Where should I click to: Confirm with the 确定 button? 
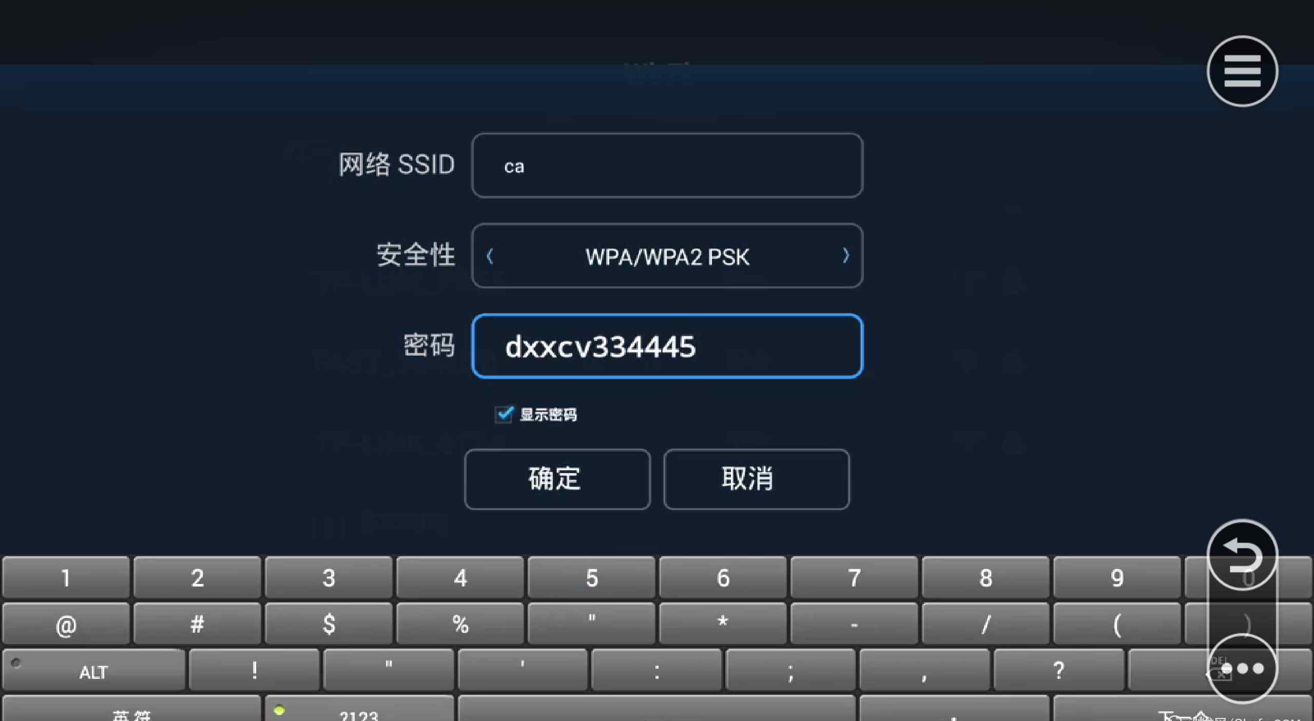tap(557, 479)
